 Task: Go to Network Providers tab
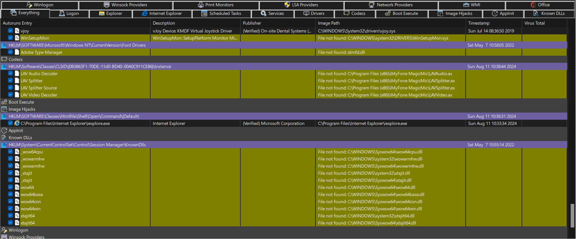391,5
